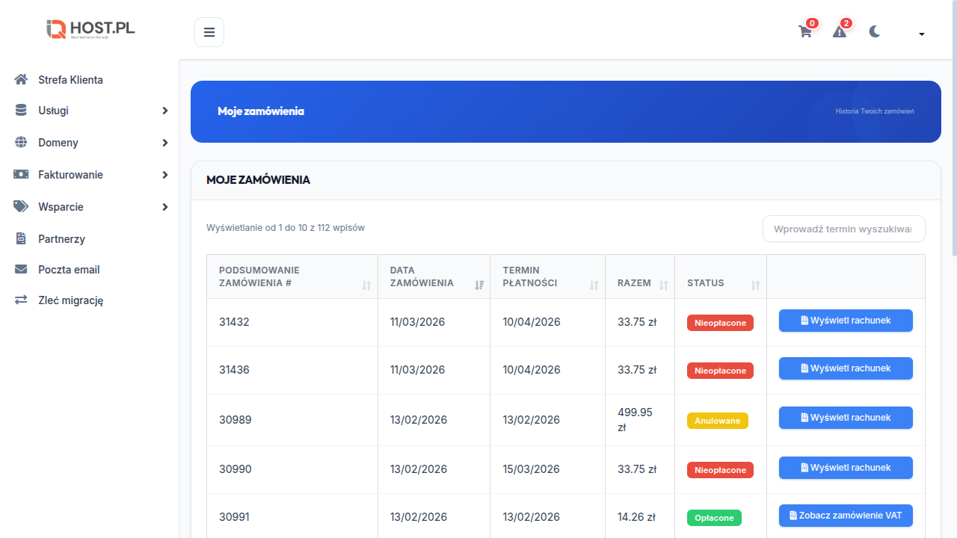Click Nieopłacone badge for order 31436
Viewport: 957px width, 538px height.
(720, 371)
